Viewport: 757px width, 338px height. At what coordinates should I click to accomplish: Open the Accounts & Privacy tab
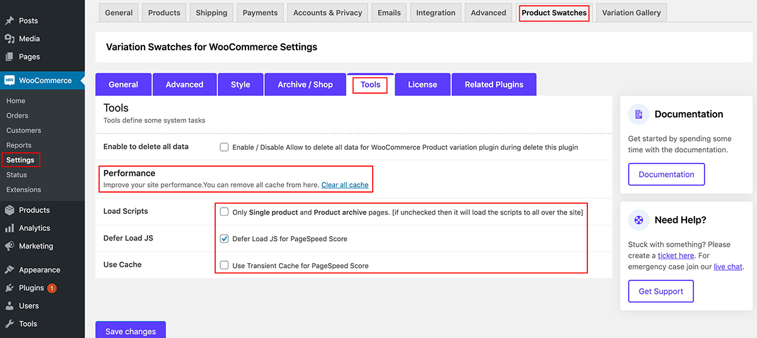[x=327, y=13]
